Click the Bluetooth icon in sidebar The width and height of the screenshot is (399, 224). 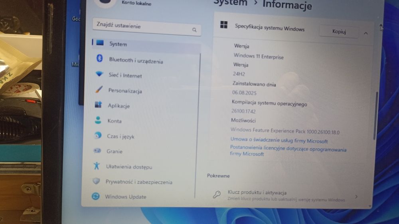(x=99, y=58)
